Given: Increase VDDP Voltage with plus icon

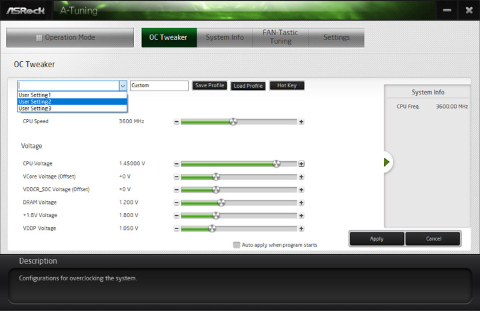Looking at the screenshot, I should coord(301,228).
